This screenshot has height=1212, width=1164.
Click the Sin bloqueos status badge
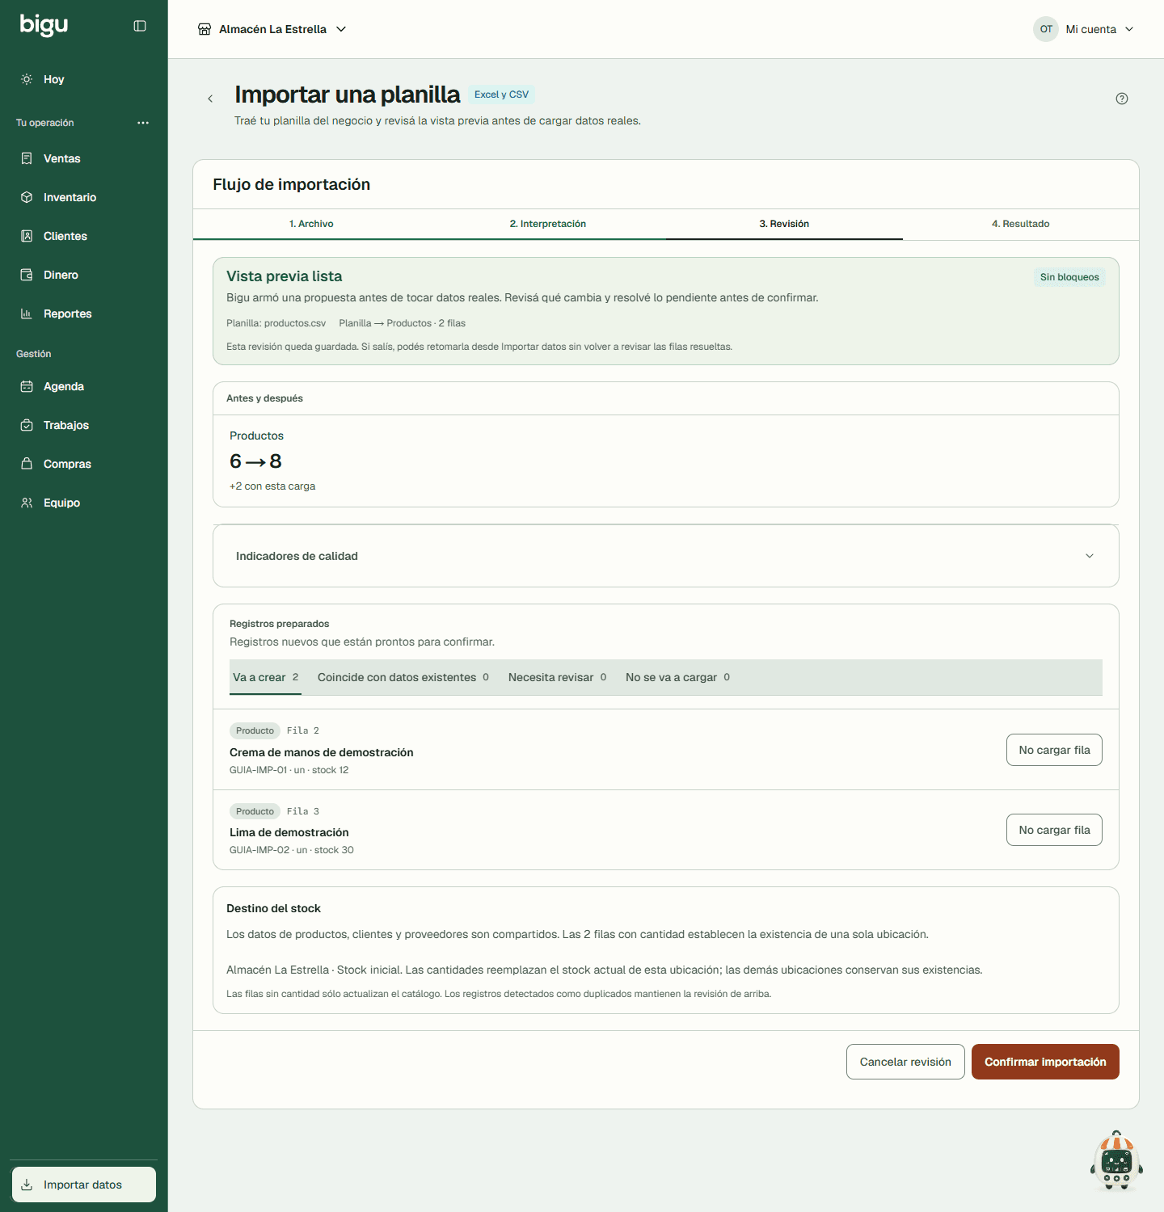(x=1069, y=277)
